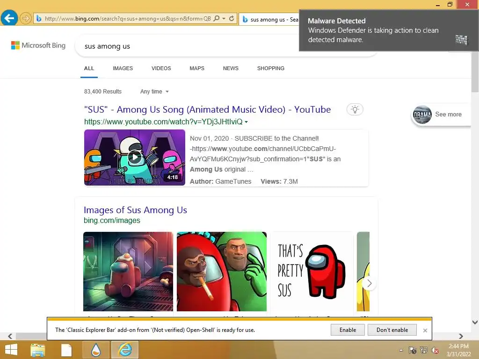Open the address bar dropdown arrow

click(x=224, y=19)
